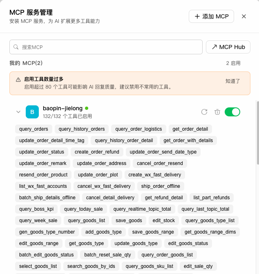
Task: Select the query_history_order_detail tool tag
Action: pyautogui.click(x=124, y=140)
